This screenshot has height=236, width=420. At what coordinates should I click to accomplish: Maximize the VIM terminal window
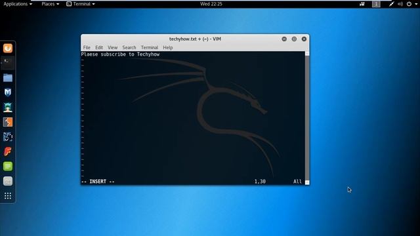[294, 39]
